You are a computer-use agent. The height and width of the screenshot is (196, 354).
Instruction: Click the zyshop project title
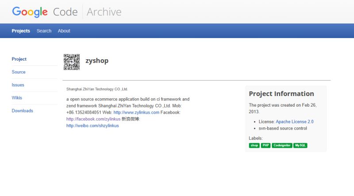tap(97, 61)
